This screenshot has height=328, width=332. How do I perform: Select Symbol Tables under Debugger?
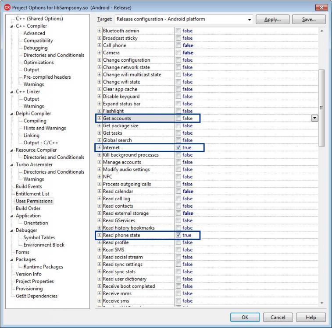(39, 237)
